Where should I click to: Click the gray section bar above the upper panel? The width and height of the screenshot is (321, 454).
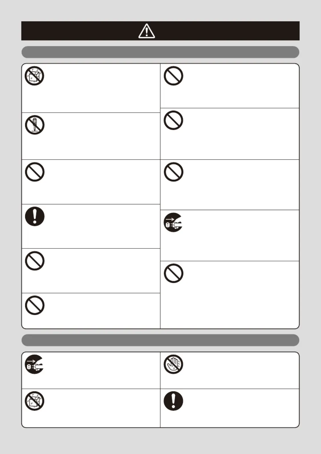160,52
